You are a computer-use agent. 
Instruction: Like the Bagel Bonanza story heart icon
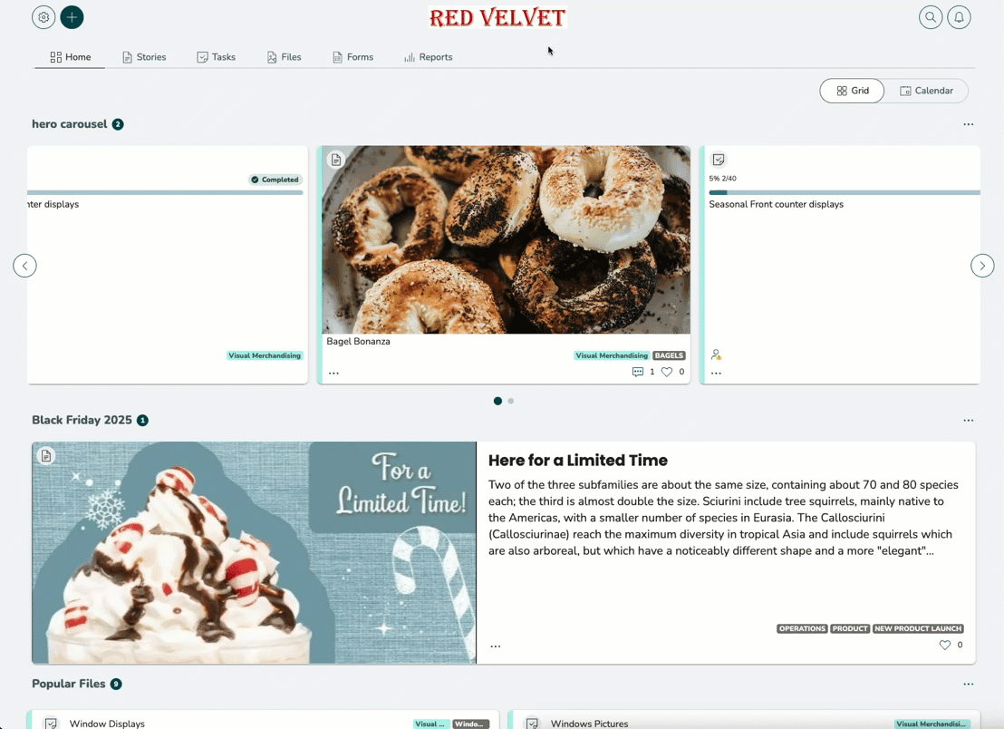[x=667, y=372]
